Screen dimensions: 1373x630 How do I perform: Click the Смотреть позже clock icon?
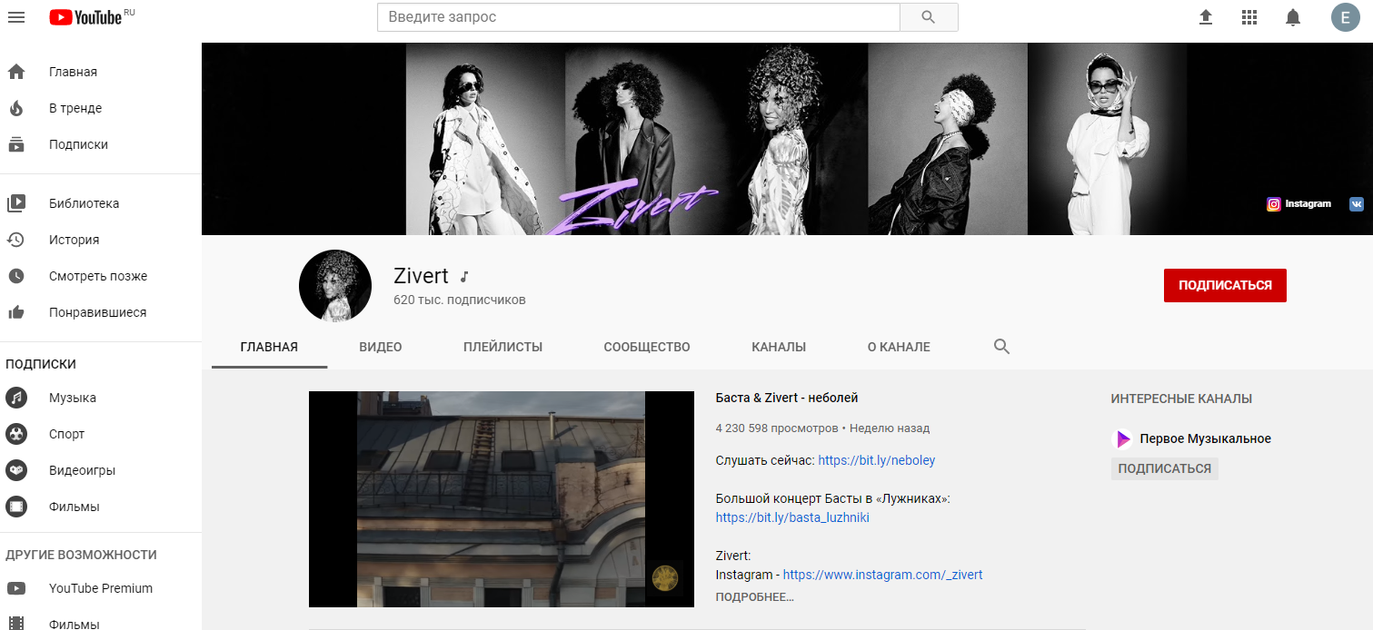point(16,276)
